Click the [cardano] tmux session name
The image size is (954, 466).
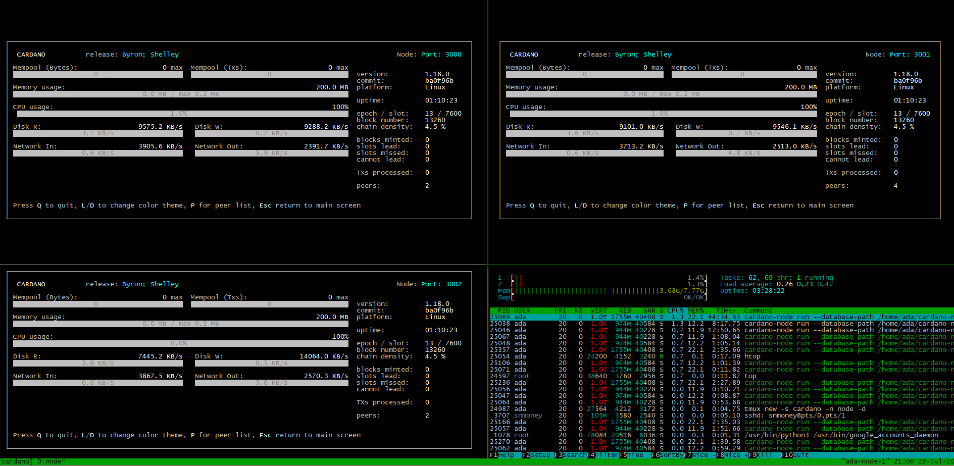[16, 461]
